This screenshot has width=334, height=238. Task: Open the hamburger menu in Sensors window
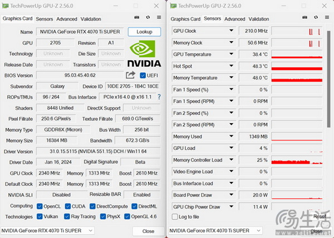pyautogui.click(x=327, y=17)
